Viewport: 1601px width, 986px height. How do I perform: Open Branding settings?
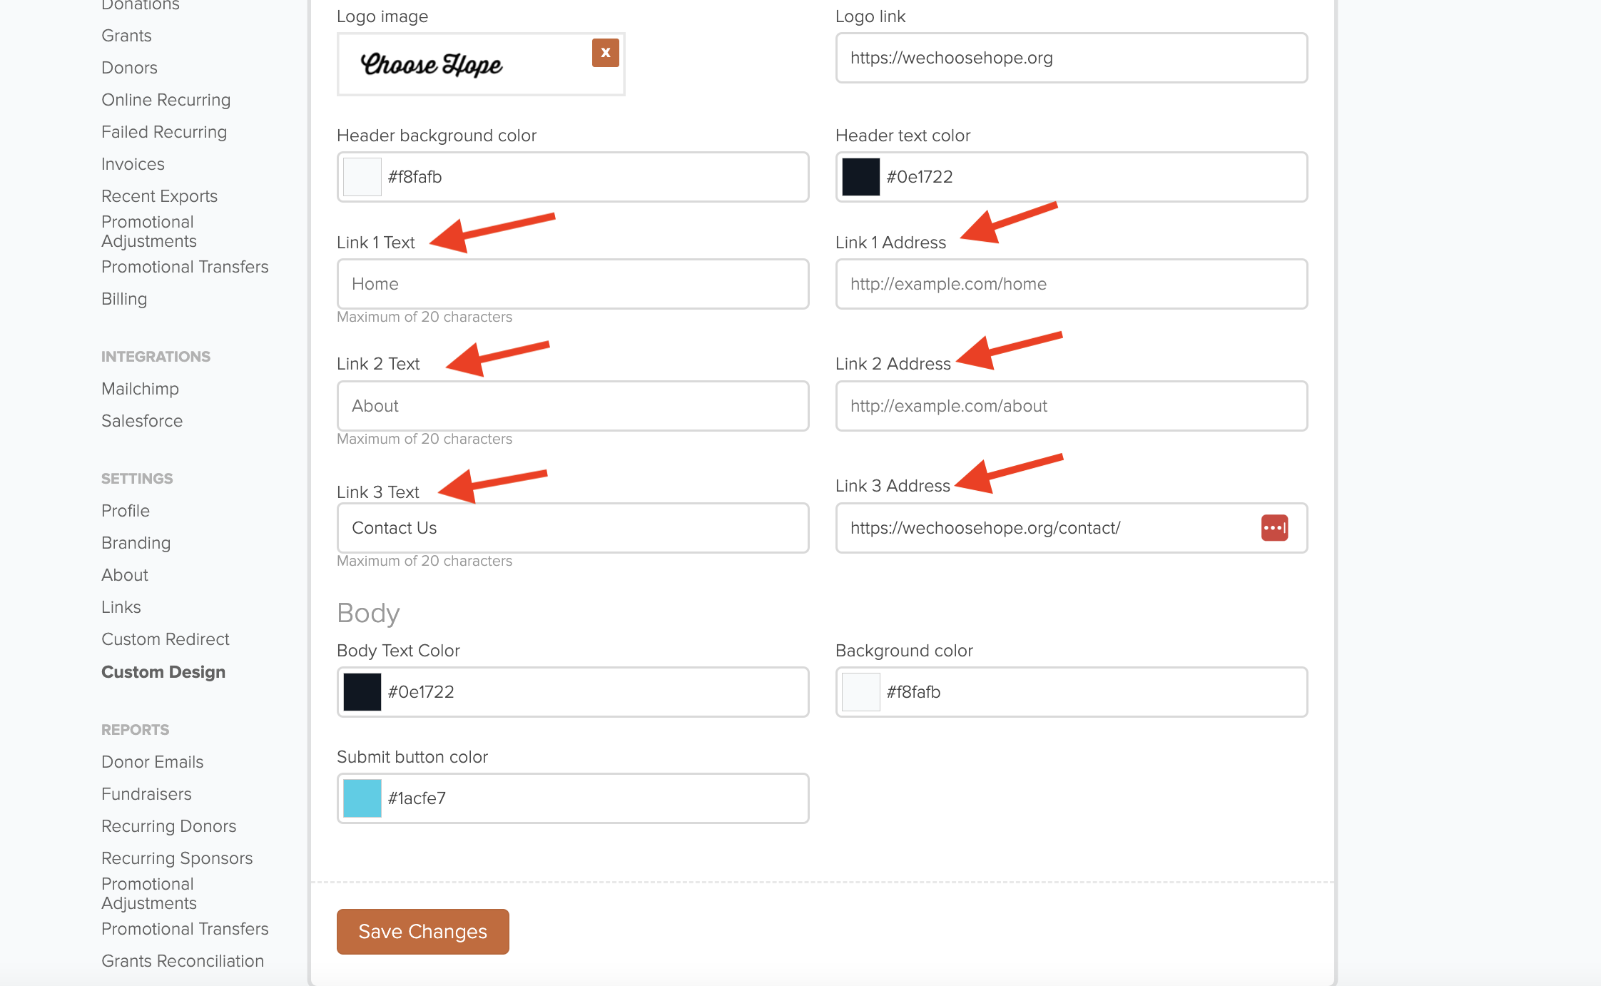(136, 543)
